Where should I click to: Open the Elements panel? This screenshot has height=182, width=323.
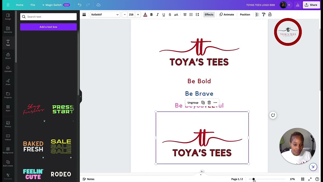click(x=8, y=30)
